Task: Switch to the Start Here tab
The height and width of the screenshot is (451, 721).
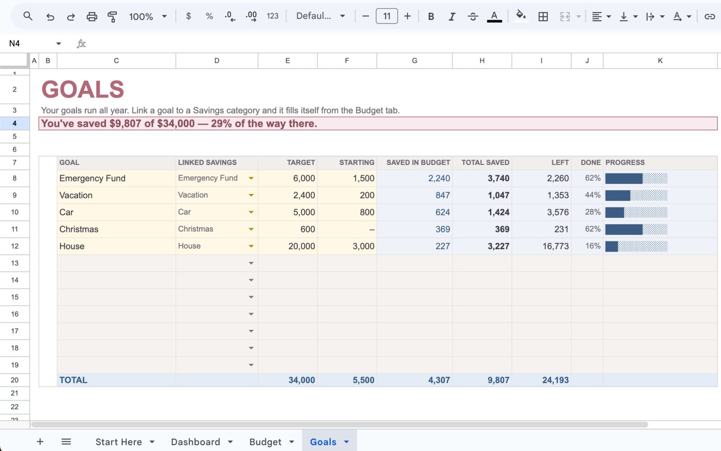Action: click(x=119, y=442)
